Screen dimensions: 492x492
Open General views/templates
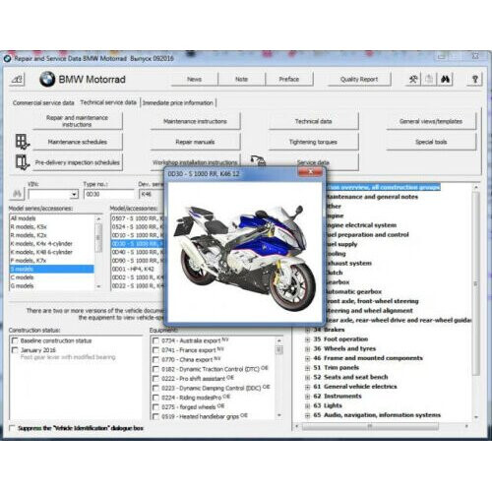(x=431, y=121)
